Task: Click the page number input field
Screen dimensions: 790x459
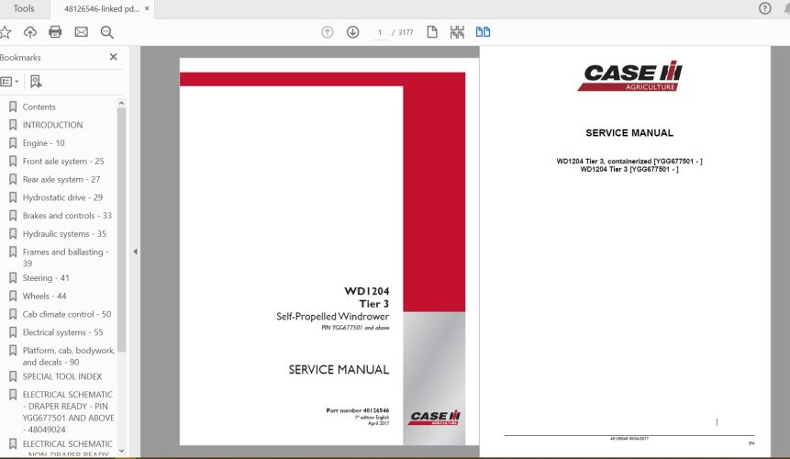Action: point(380,32)
